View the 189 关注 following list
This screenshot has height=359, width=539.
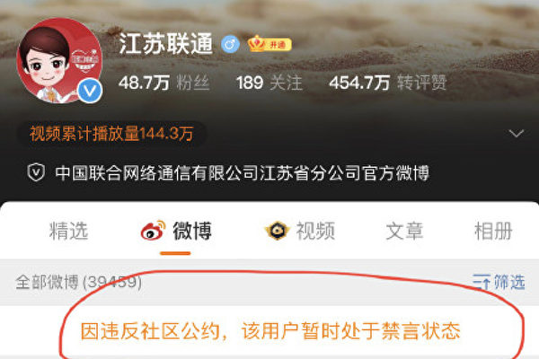[x=269, y=83]
